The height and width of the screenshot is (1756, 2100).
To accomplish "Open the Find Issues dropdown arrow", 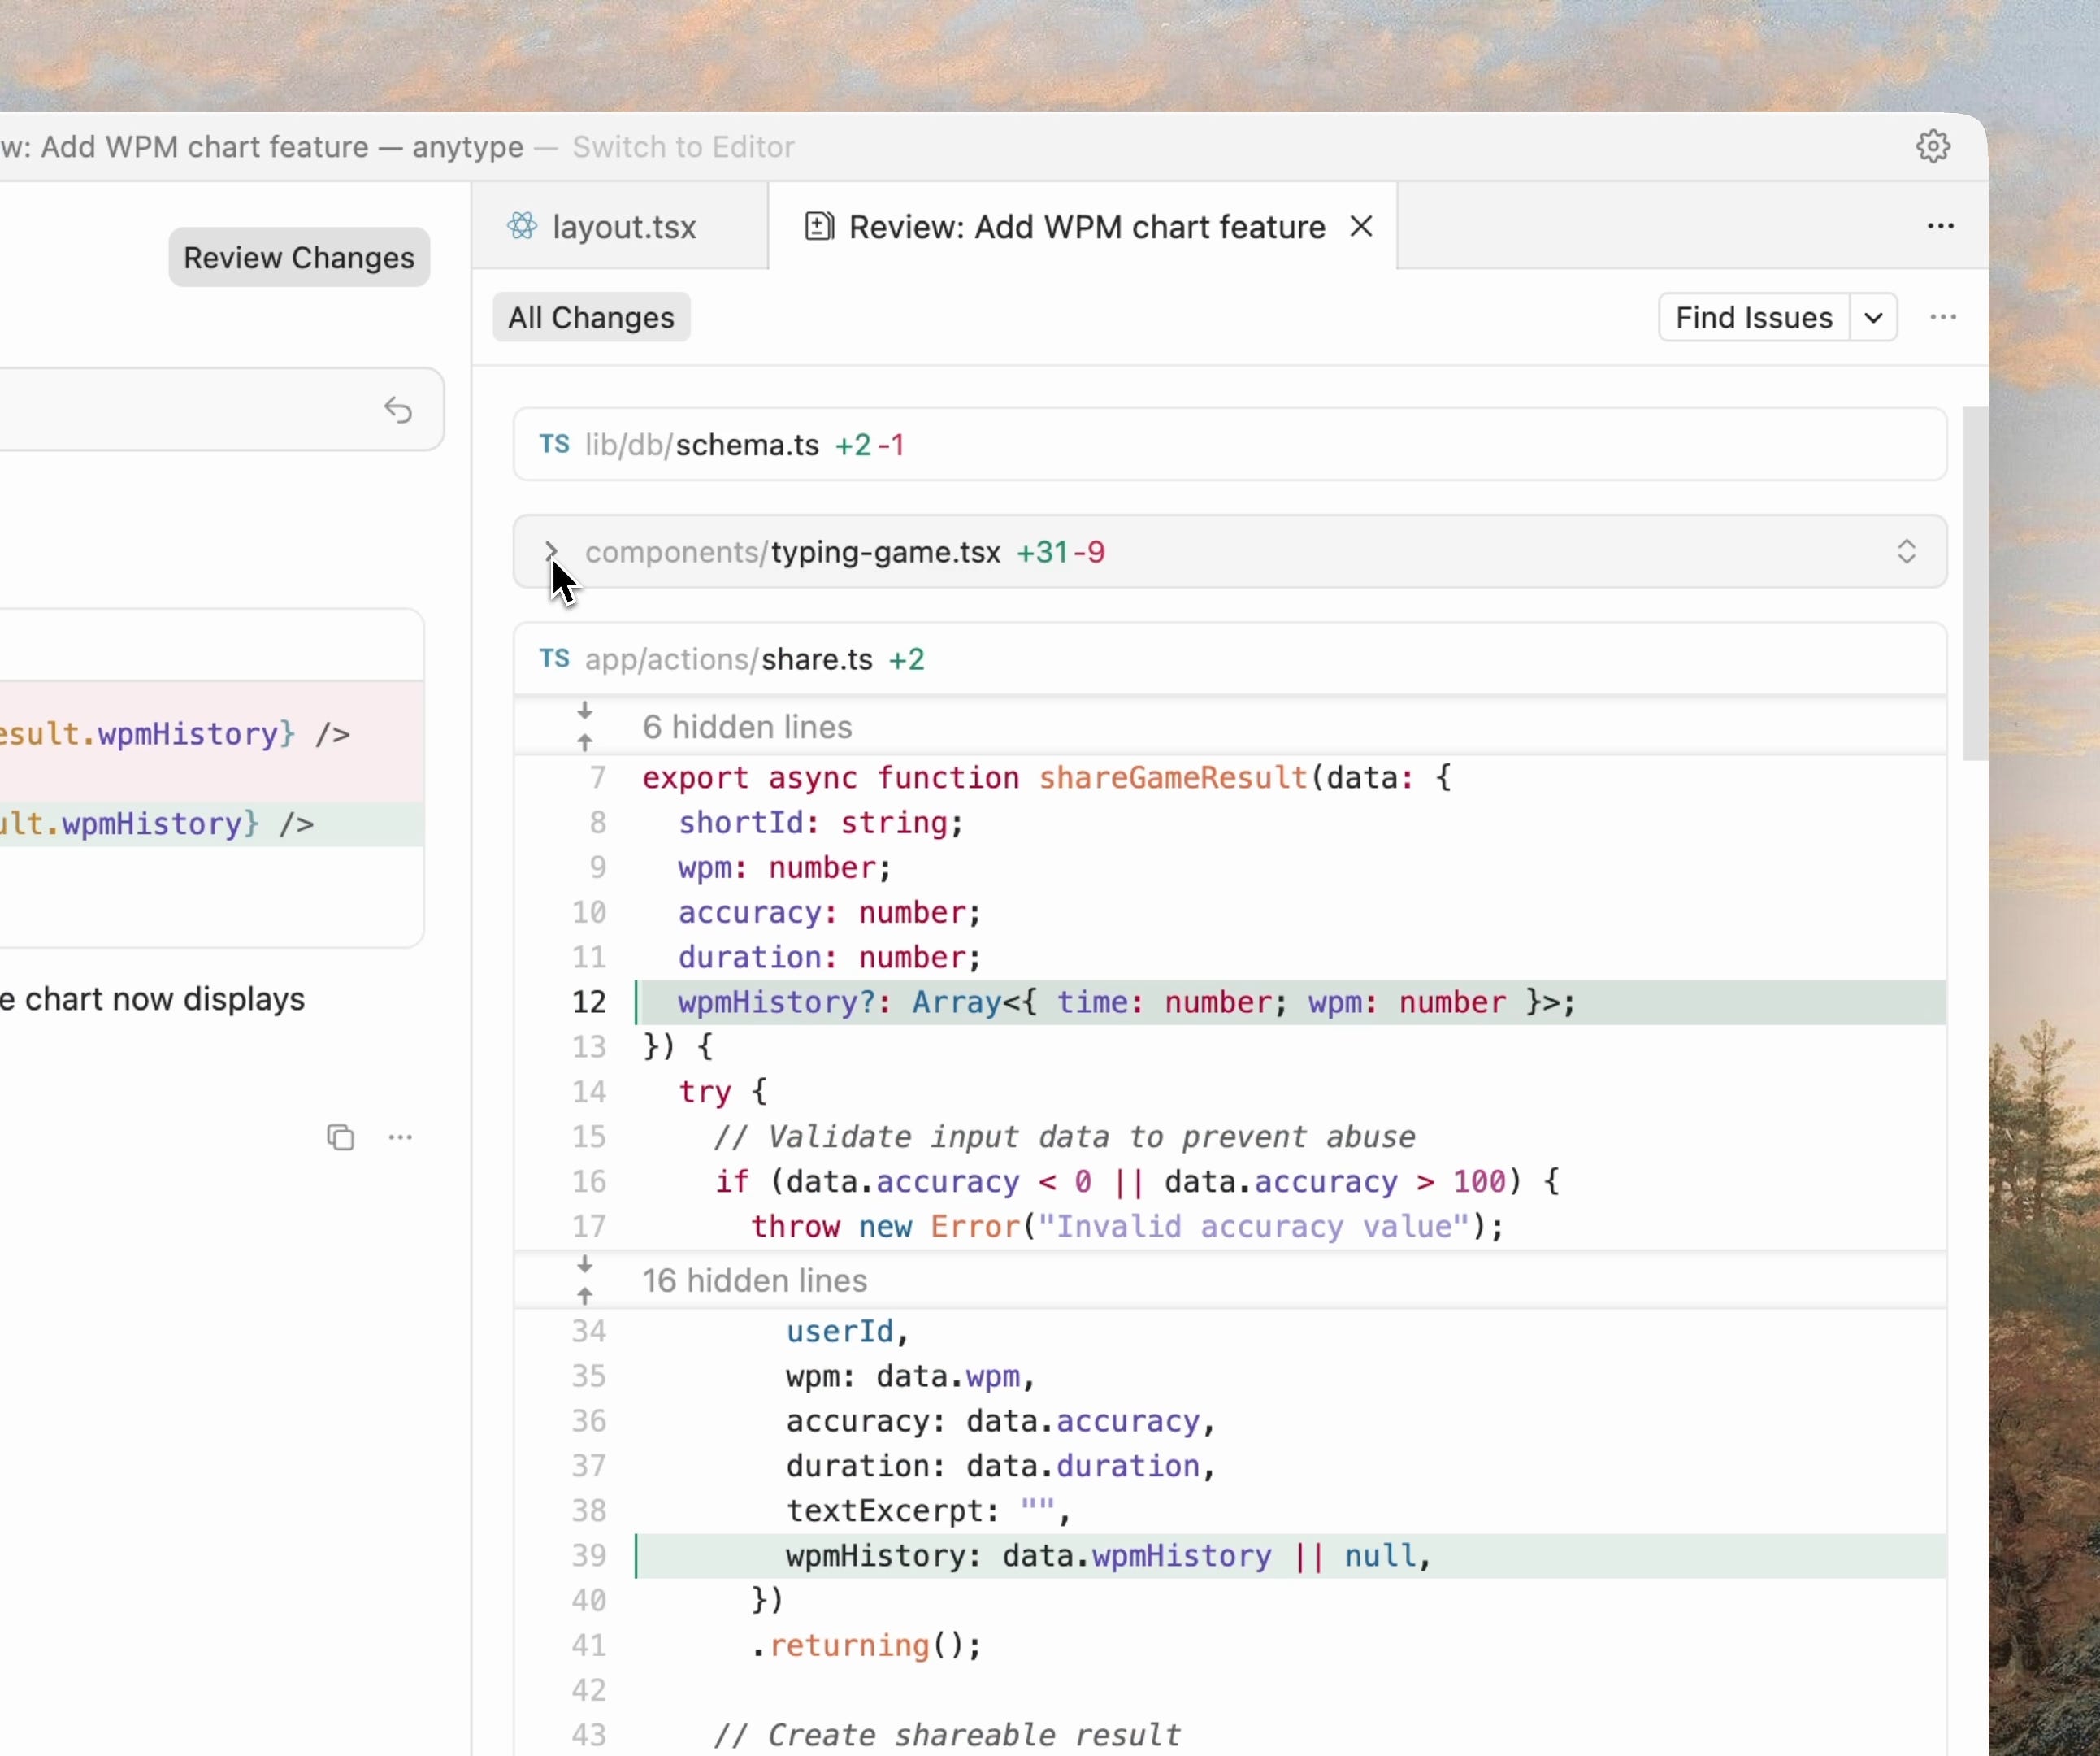I will click(x=1873, y=318).
